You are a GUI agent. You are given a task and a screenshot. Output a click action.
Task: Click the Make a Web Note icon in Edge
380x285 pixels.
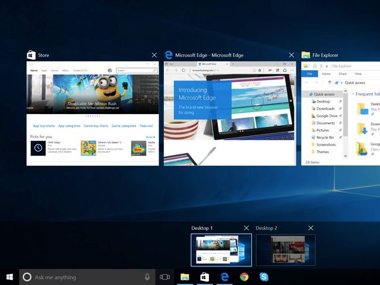(x=277, y=70)
